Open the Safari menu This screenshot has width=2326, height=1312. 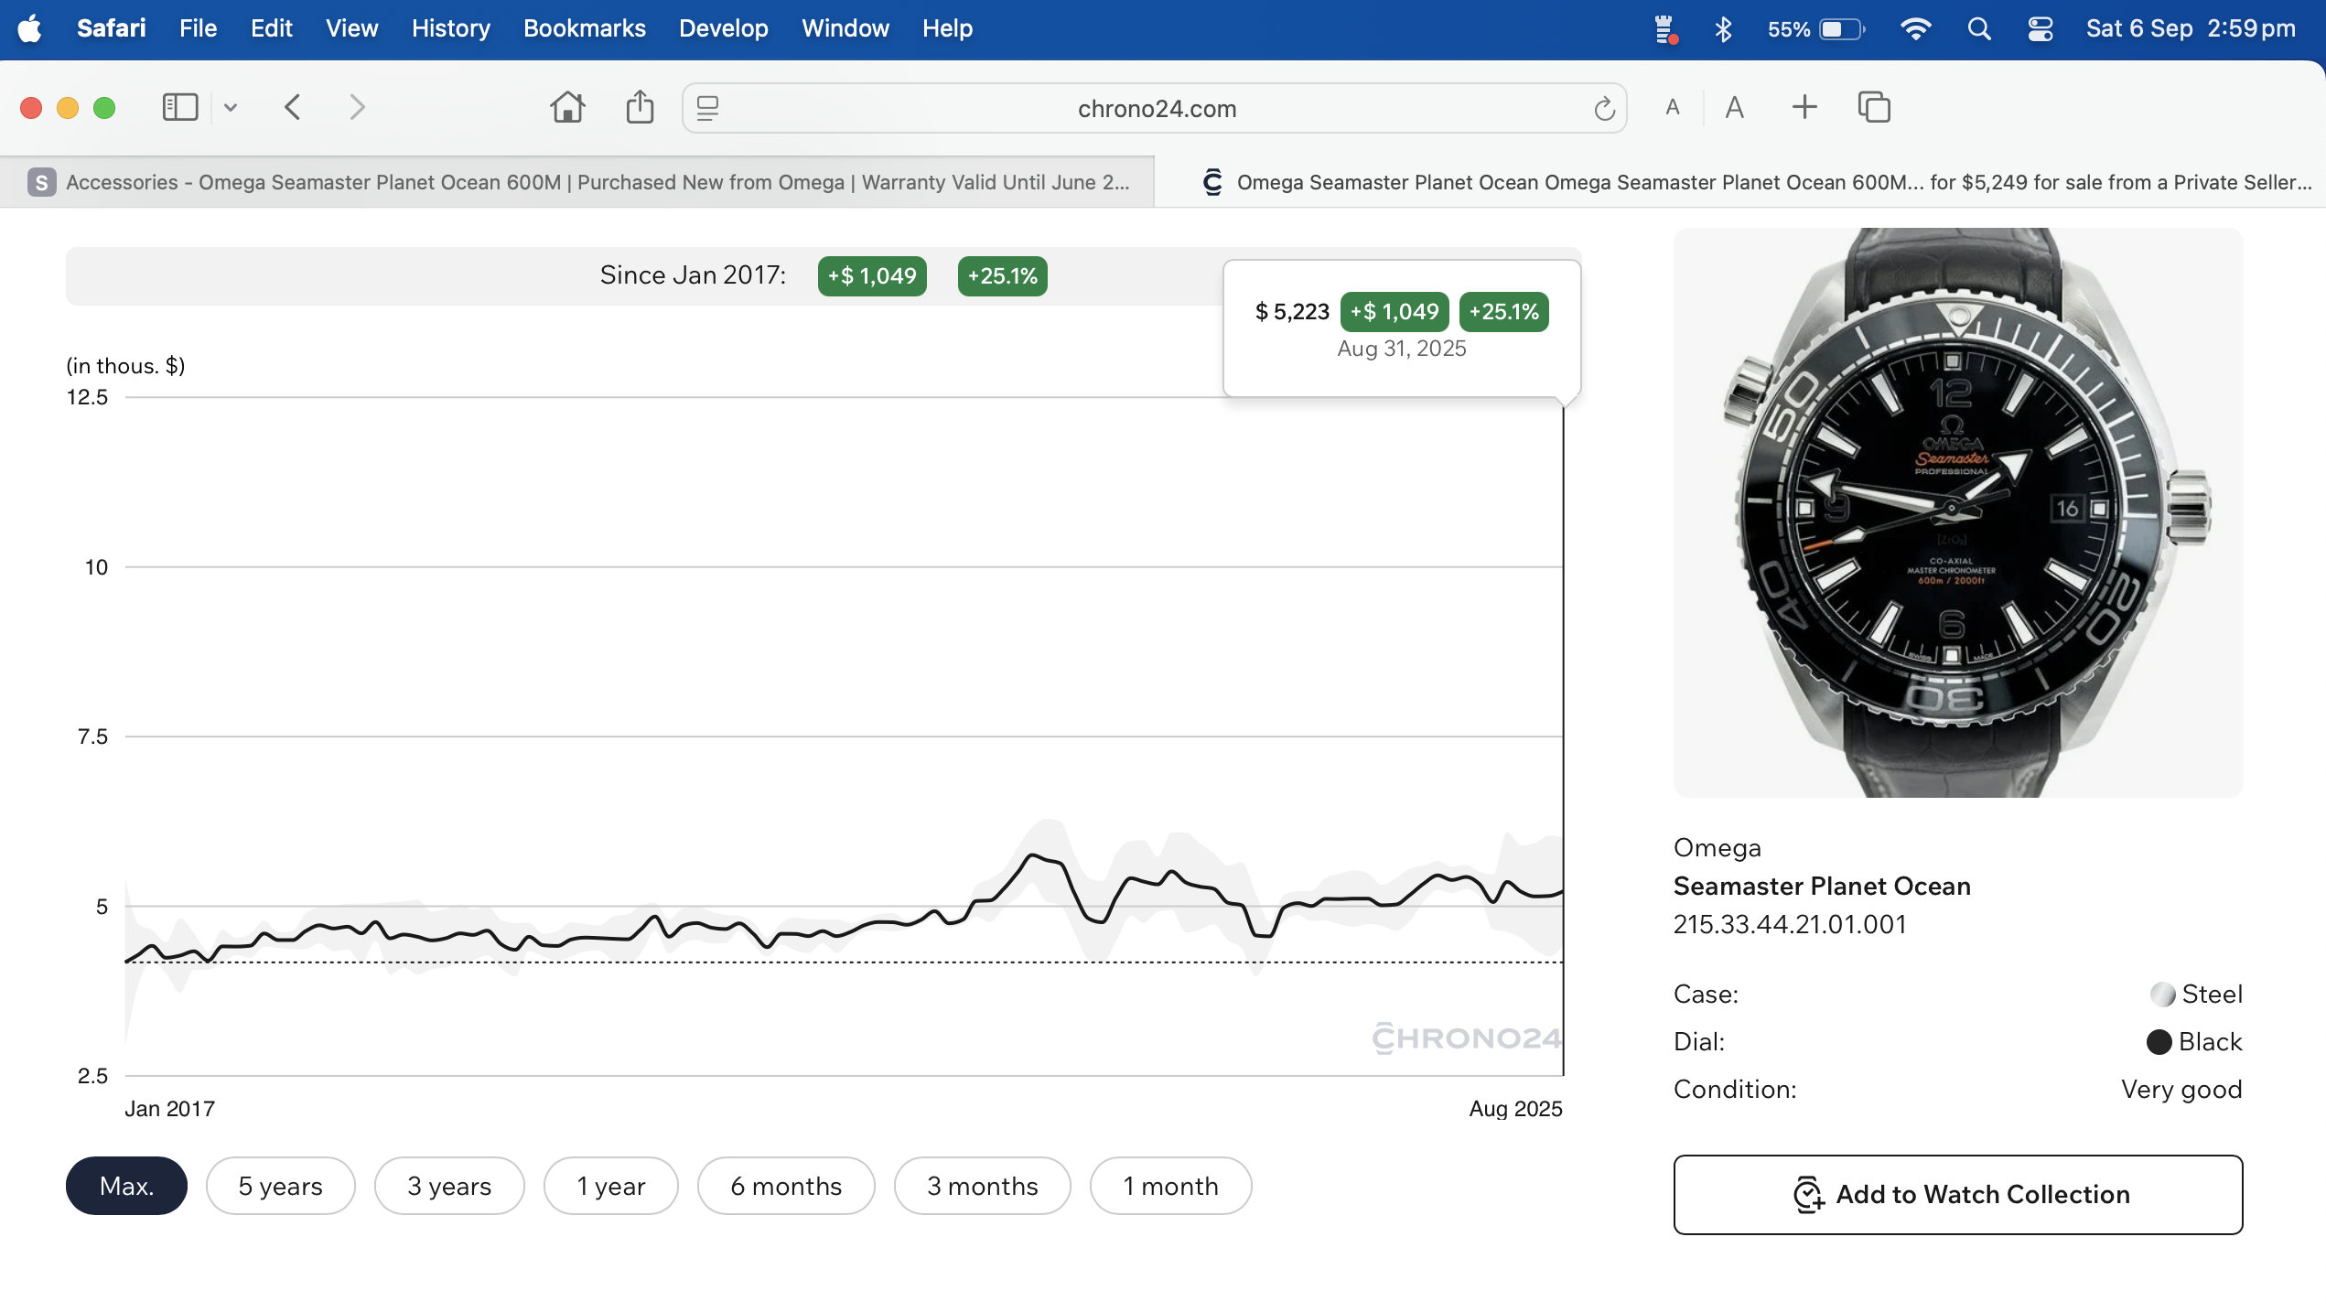(x=111, y=28)
